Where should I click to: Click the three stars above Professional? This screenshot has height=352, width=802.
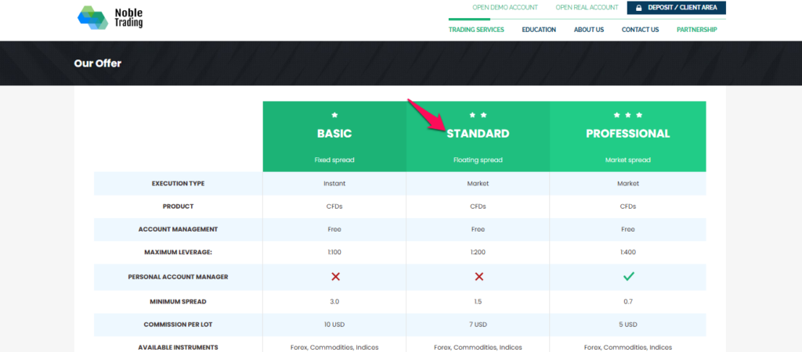tap(627, 115)
